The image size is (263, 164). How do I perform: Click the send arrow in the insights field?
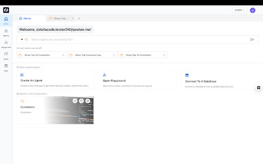click(253, 39)
